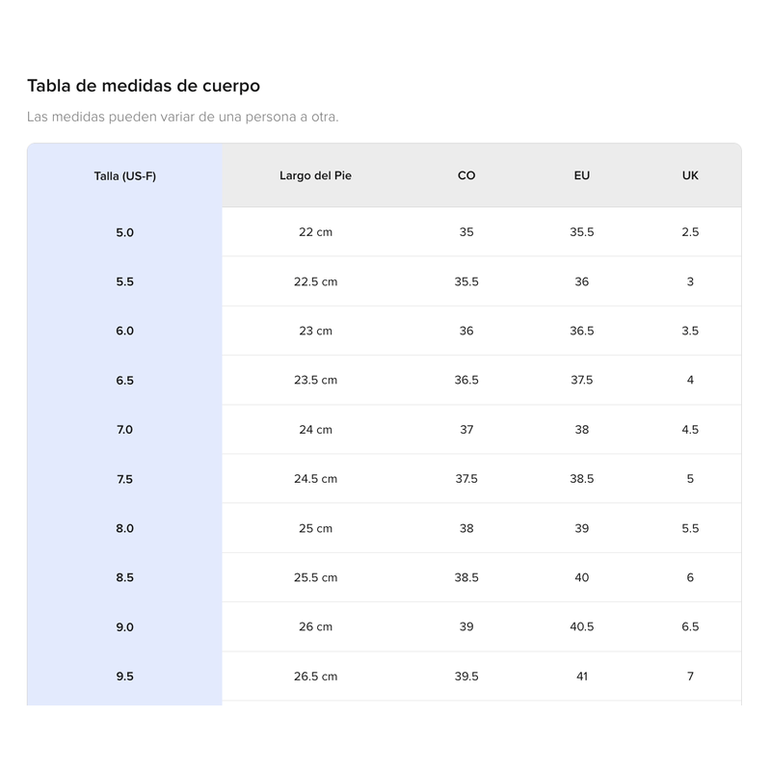Select EU value 39 in the 8.0 row

click(x=582, y=528)
